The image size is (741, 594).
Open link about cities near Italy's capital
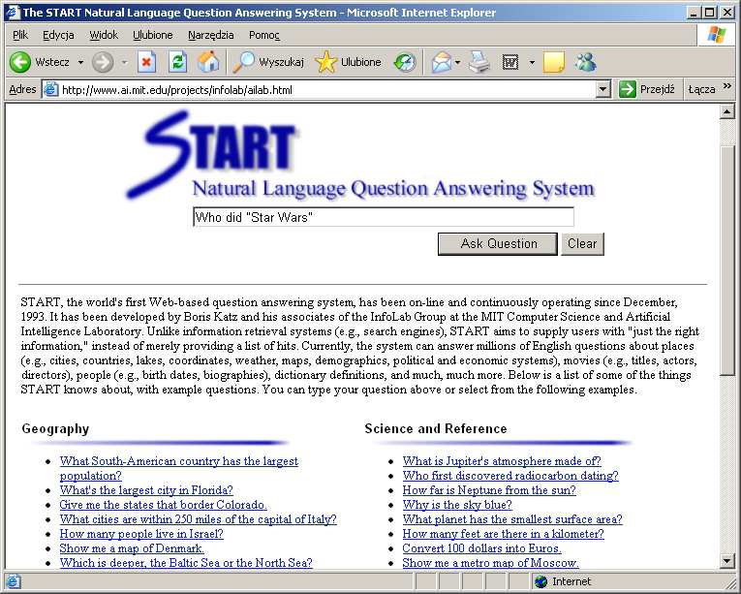pyautogui.click(x=198, y=519)
